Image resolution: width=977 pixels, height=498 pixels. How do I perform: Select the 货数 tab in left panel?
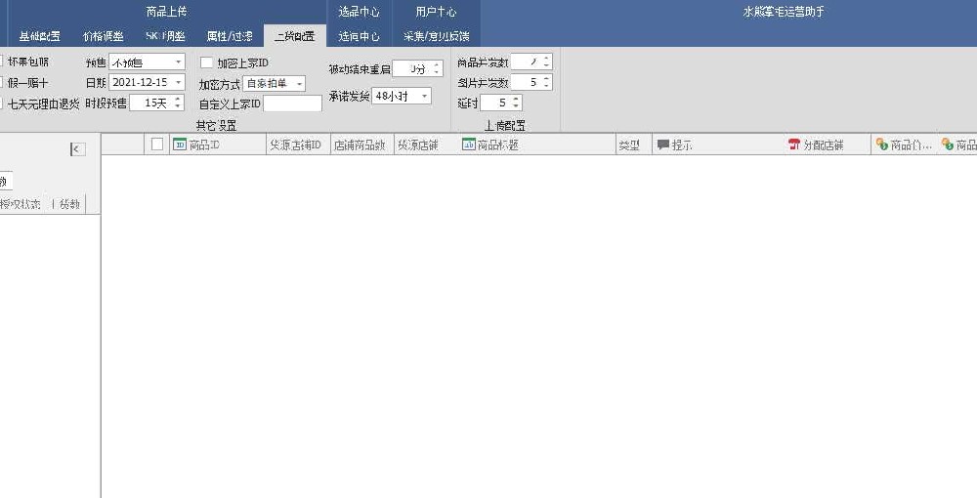click(69, 203)
